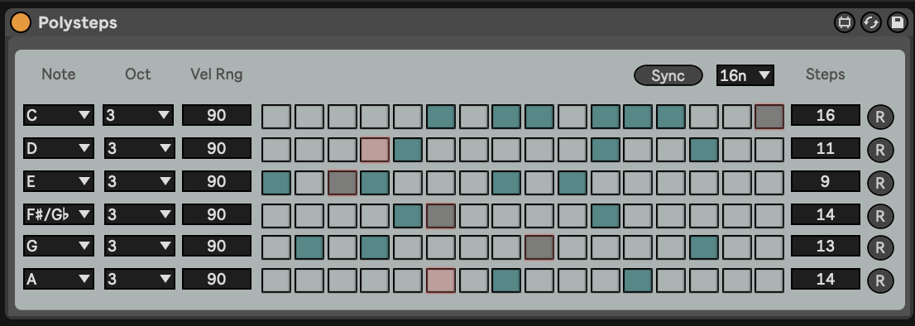
Task: Click the R randomize button for the D row
Action: 880,151
